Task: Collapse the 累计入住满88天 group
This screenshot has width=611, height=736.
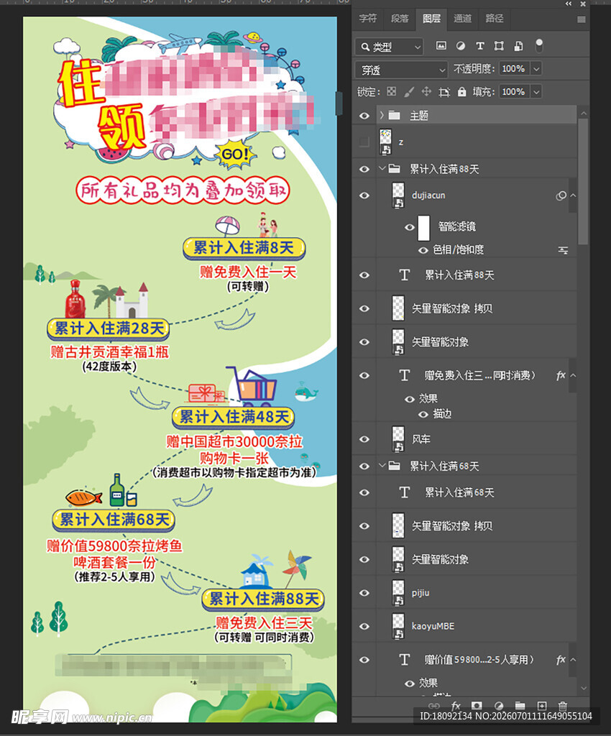Action: coord(382,168)
